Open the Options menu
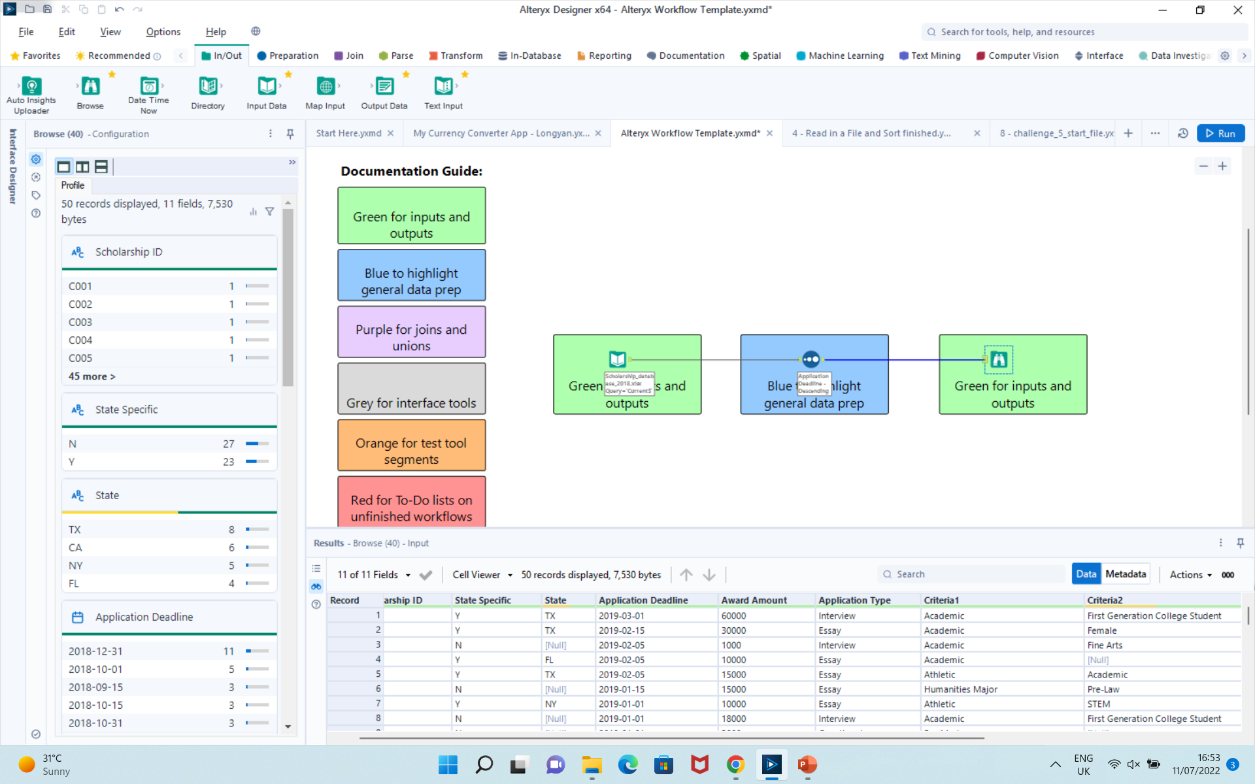The height and width of the screenshot is (784, 1255). click(x=163, y=31)
